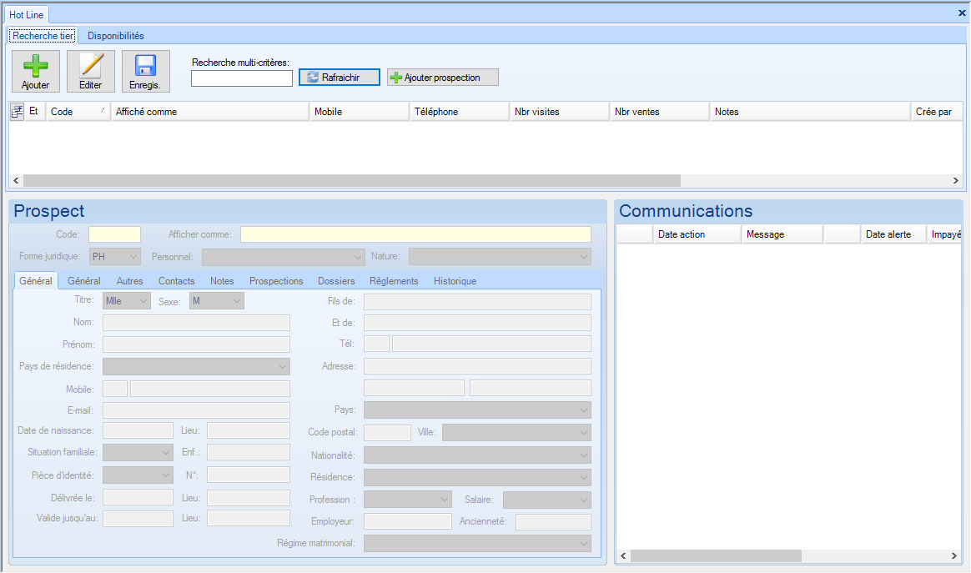971x573 pixels.
Task: Select the Règlements tab
Action: click(x=394, y=281)
